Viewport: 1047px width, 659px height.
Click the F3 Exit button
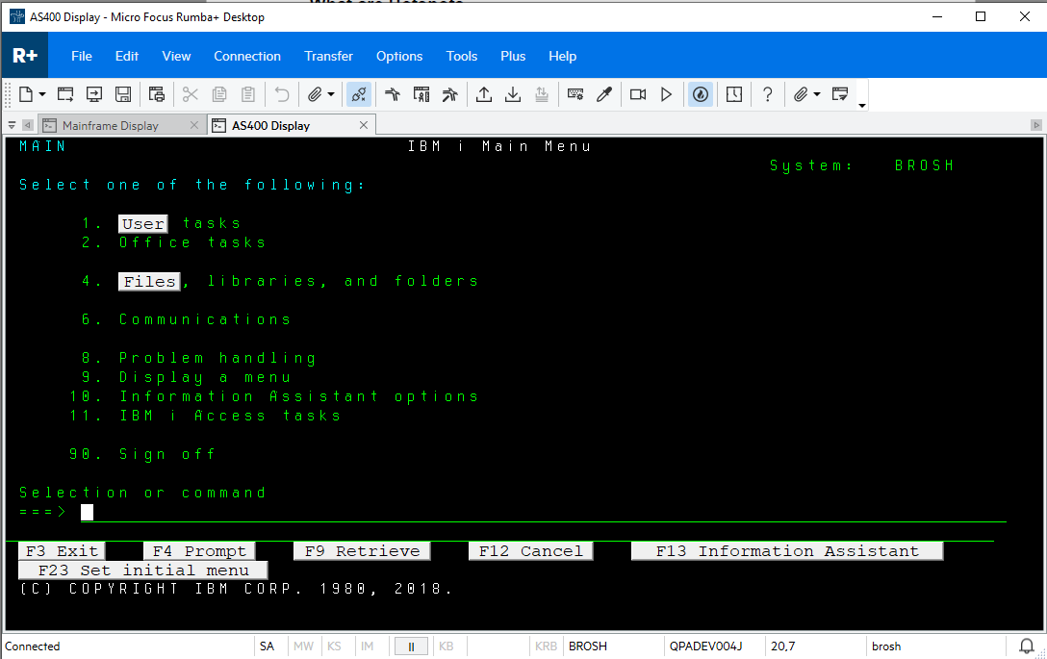[x=62, y=551]
